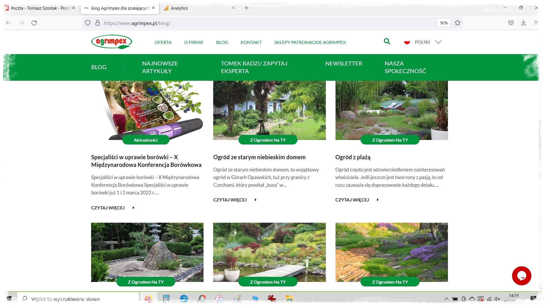Show hidden system tray icons chevron
The width and height of the screenshot is (545, 306).
click(x=446, y=299)
